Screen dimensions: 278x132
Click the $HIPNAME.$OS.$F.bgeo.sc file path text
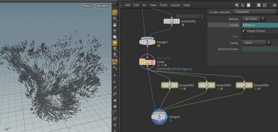pyautogui.click(x=174, y=69)
